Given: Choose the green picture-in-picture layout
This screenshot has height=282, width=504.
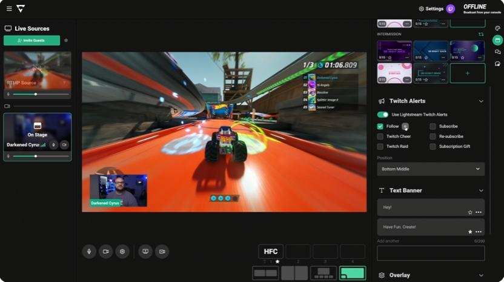Looking at the screenshot, I should (x=353, y=273).
